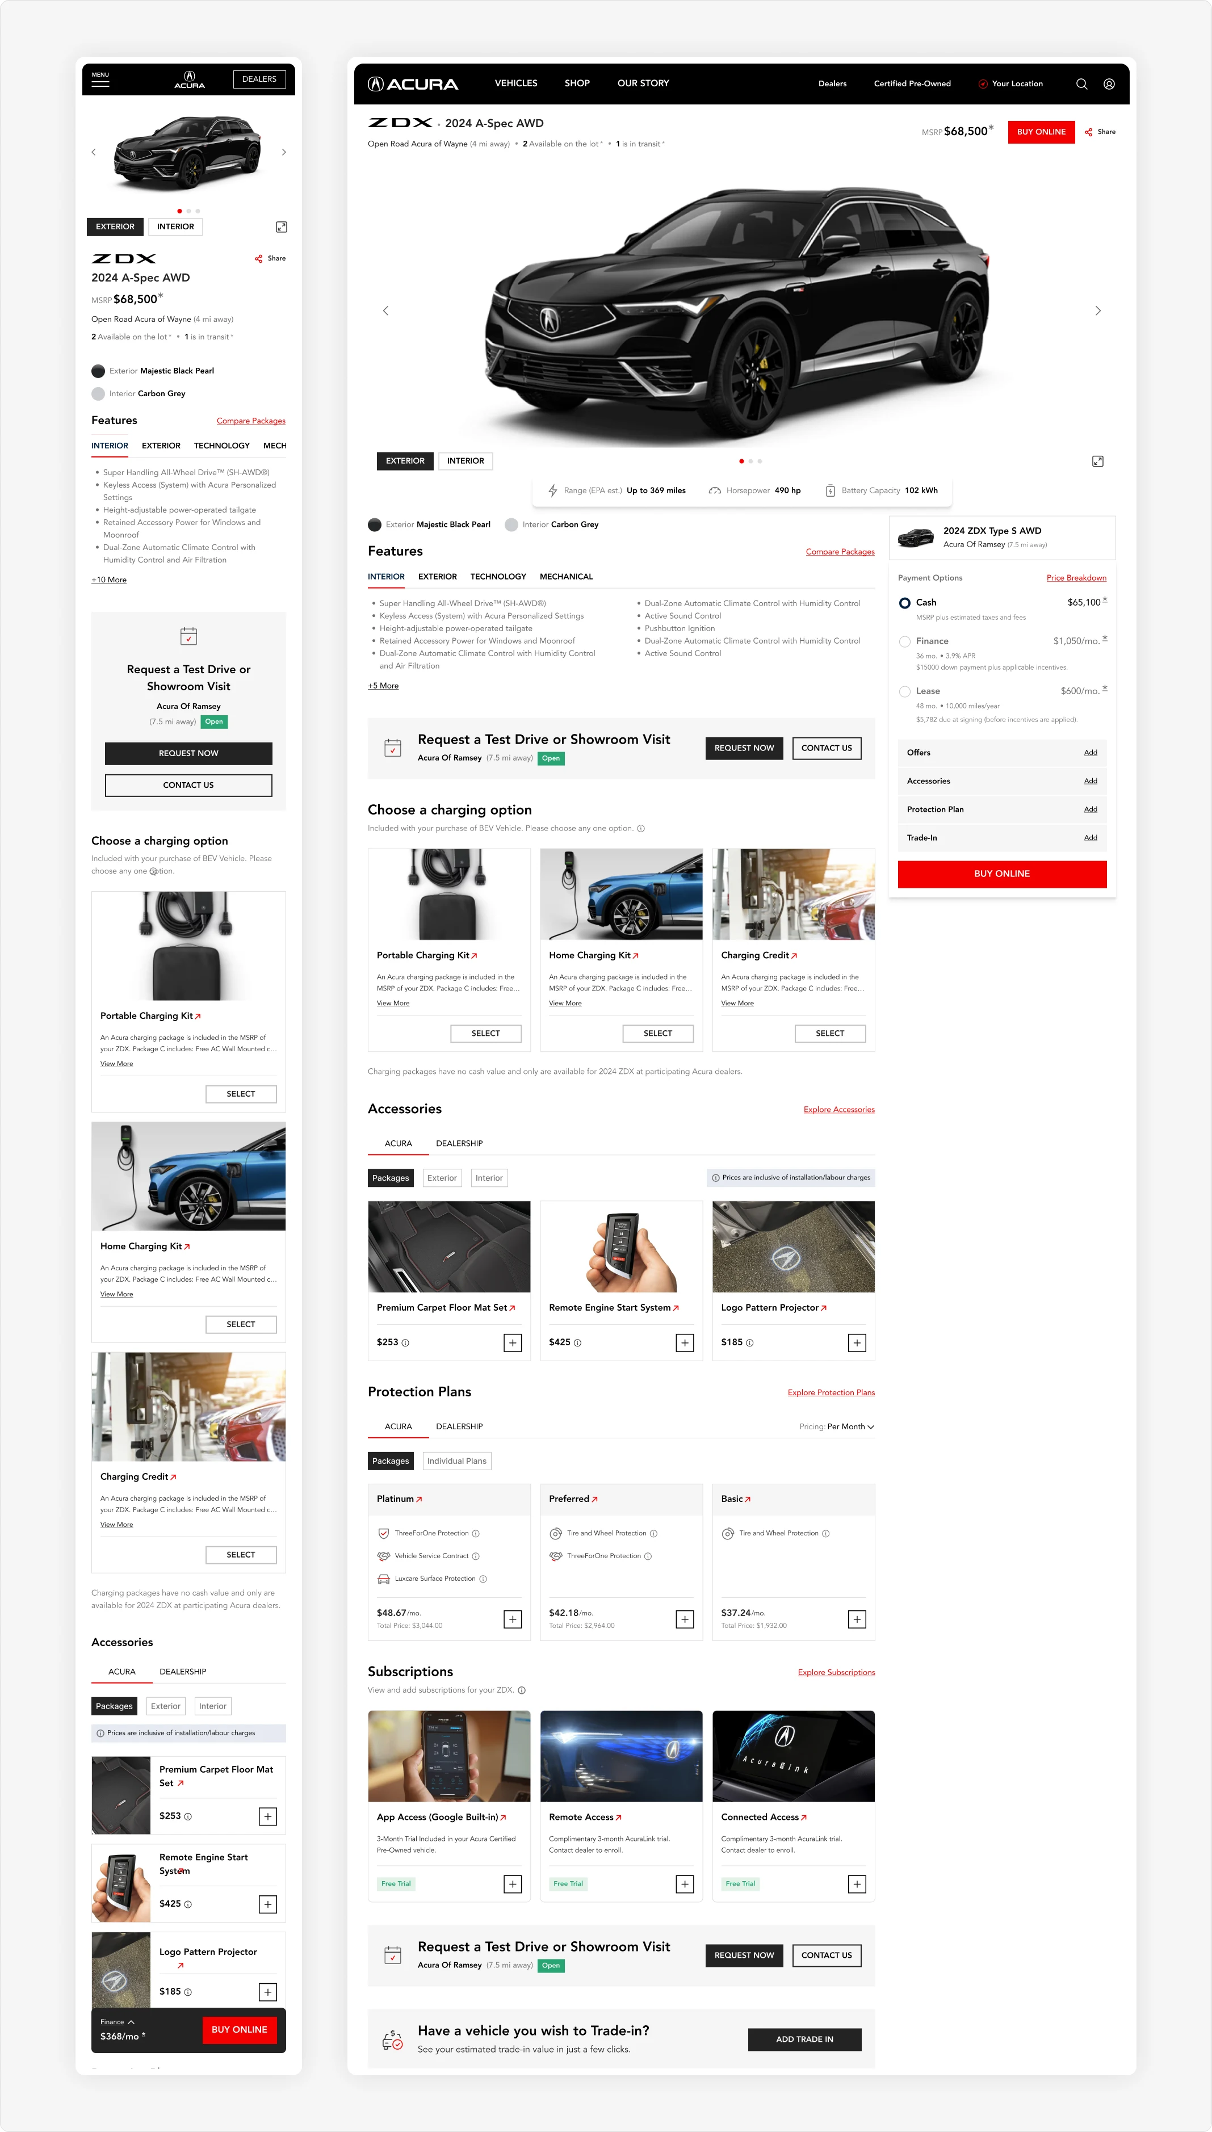Select the Lease payment option
The height and width of the screenshot is (2132, 1212).
[905, 691]
